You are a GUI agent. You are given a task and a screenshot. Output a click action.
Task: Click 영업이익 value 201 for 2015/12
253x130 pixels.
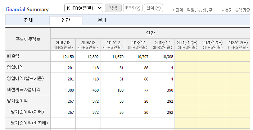[71, 68]
